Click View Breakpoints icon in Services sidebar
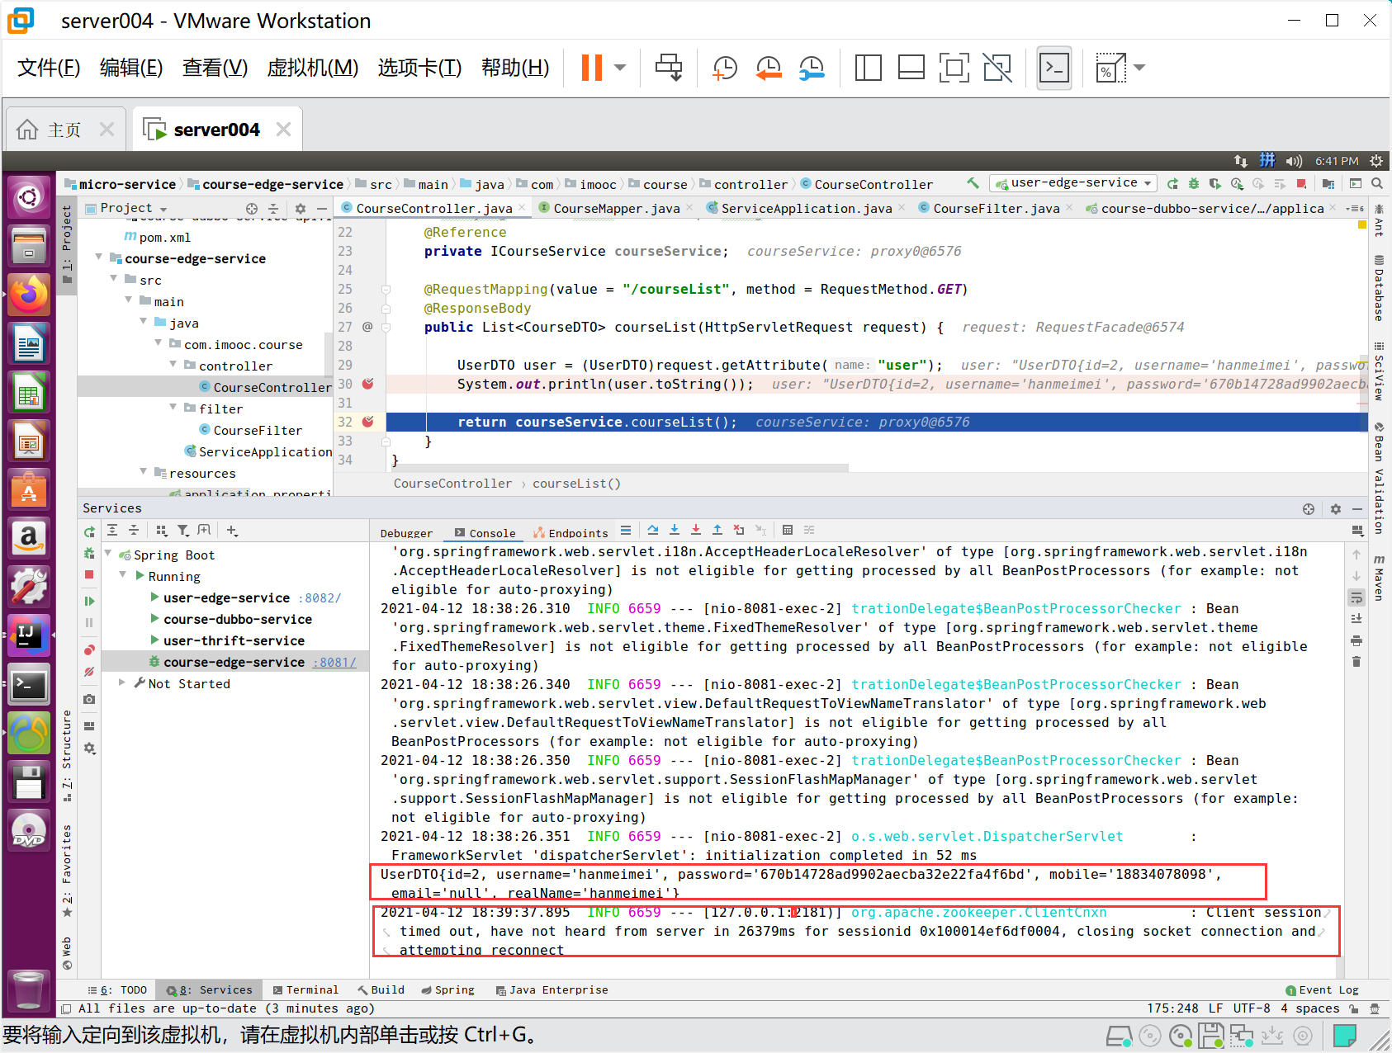The height and width of the screenshot is (1053, 1392). (x=89, y=649)
